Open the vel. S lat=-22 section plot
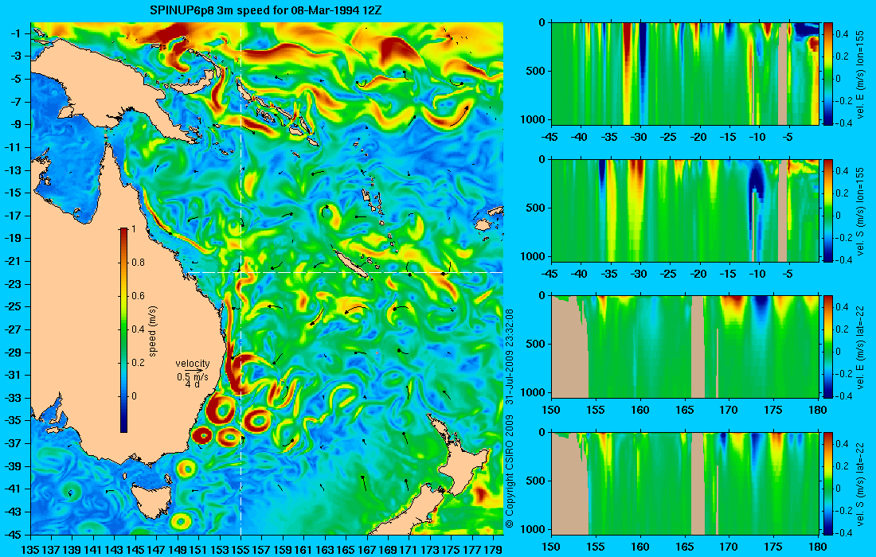Viewport: 876px width, 557px height. 684,483
